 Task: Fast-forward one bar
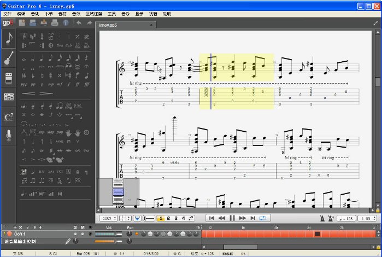[243, 218]
